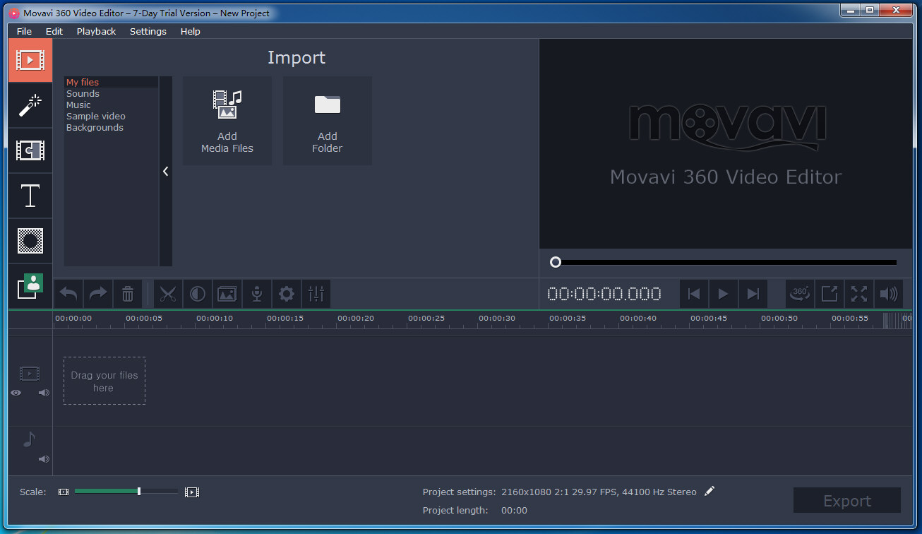This screenshot has width=922, height=534.
Task: Click the audio track music note icon
Action: tap(29, 439)
